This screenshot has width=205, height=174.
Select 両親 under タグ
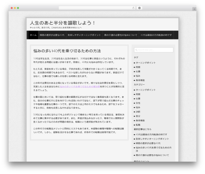click(x=138, y=67)
